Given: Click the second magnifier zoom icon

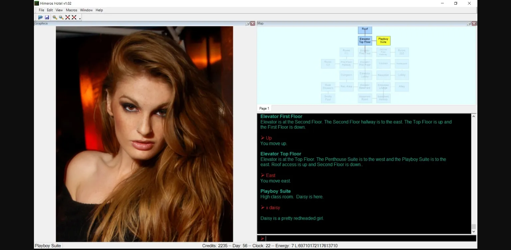Looking at the screenshot, I should click(61, 17).
